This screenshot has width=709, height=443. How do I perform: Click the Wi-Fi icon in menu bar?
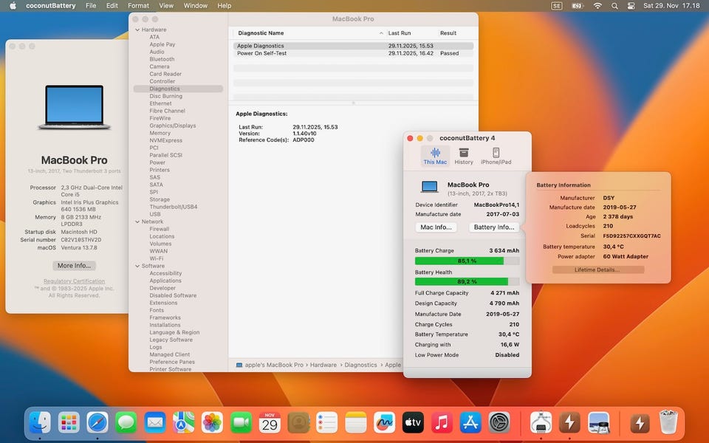pyautogui.click(x=597, y=6)
